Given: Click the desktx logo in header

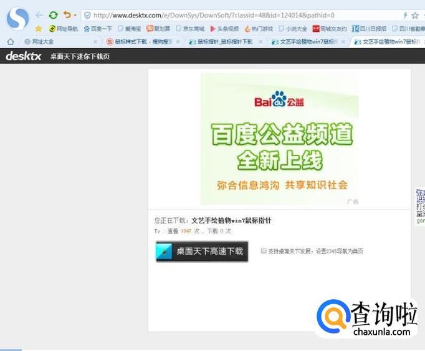Looking at the screenshot, I should (24, 56).
